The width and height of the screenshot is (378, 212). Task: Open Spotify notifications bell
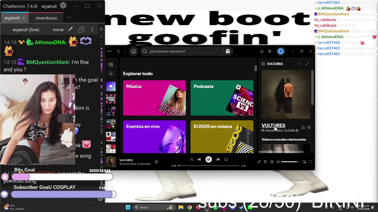tap(262, 51)
